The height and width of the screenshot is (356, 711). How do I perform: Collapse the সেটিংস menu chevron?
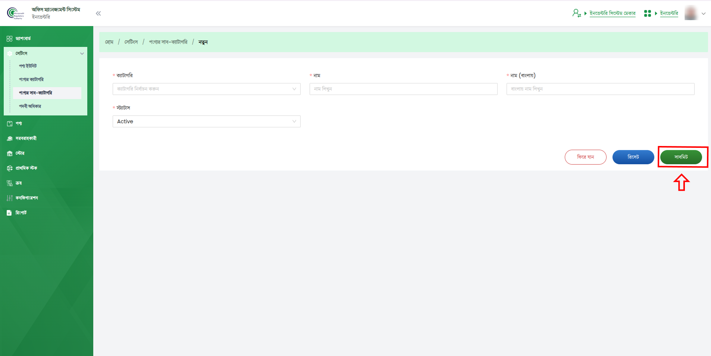(82, 54)
